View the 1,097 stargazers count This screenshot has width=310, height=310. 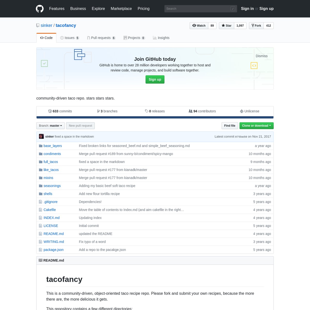240,26
